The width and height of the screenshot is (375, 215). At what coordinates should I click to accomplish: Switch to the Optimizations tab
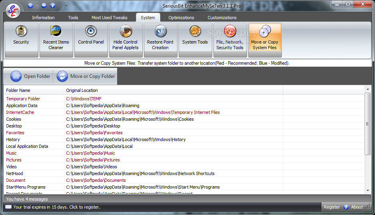[181, 18]
